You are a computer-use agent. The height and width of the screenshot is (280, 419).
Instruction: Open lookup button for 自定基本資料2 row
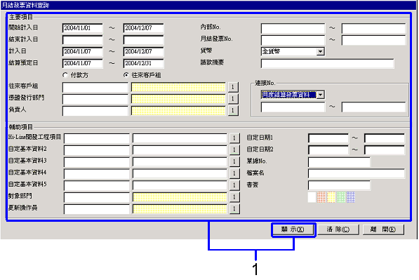(234, 150)
